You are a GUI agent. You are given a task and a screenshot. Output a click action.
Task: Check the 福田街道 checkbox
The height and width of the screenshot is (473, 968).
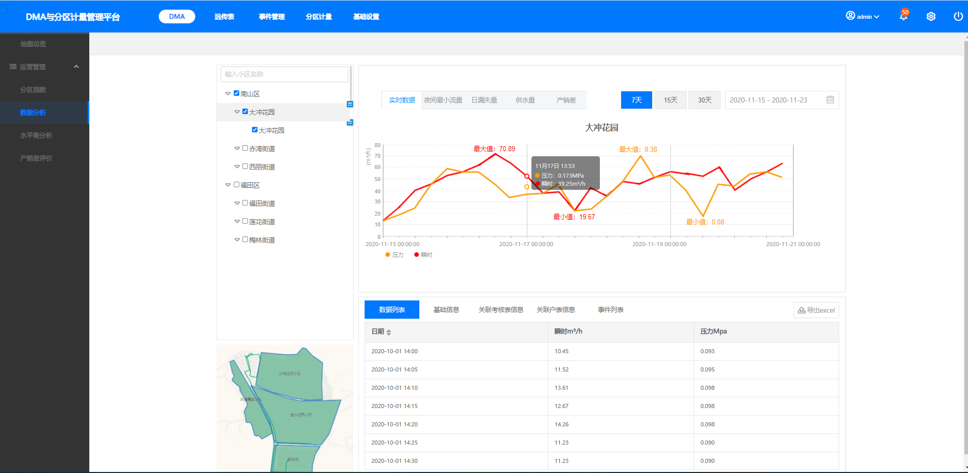tap(245, 203)
